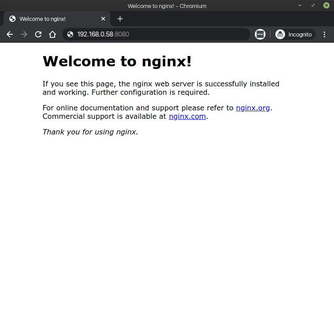
Task: Select the Welcome to nginx! tab
Action: (57, 19)
